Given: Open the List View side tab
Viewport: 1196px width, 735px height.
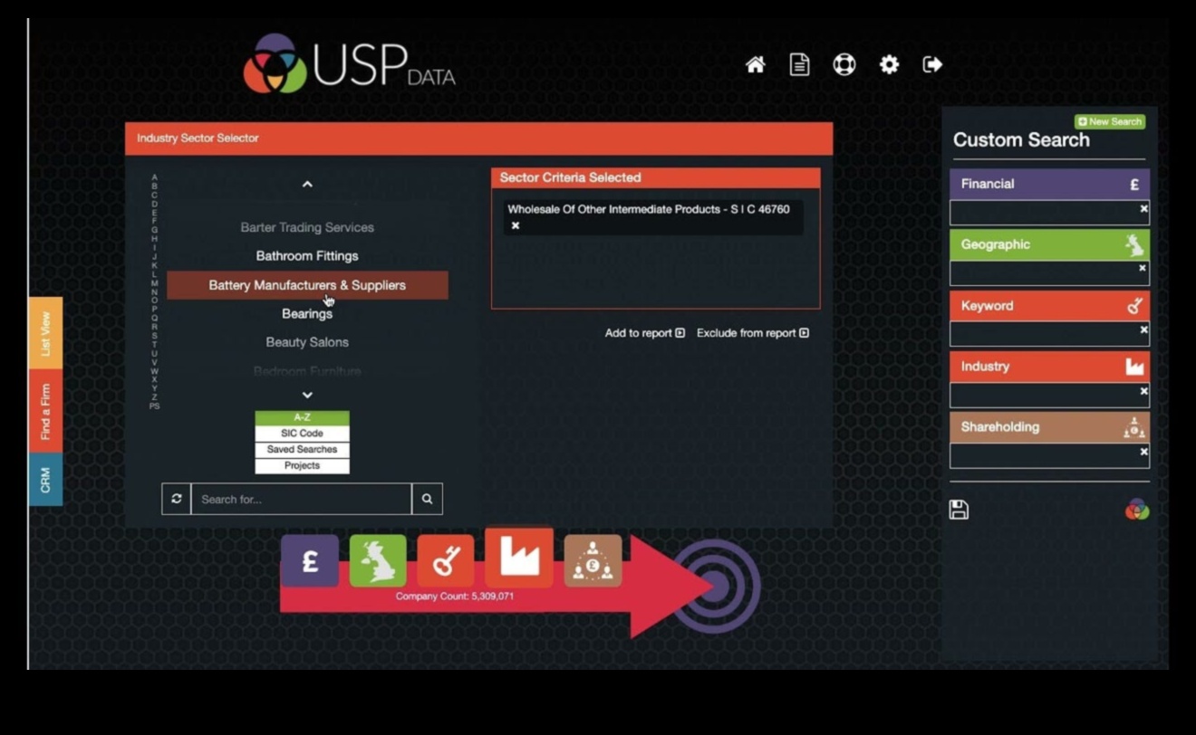Looking at the screenshot, I should coord(45,333).
